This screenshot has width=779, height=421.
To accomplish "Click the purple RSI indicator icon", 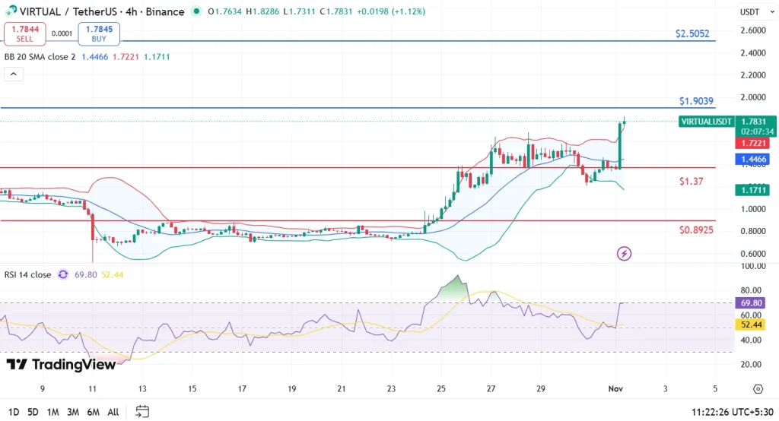I will coord(63,274).
